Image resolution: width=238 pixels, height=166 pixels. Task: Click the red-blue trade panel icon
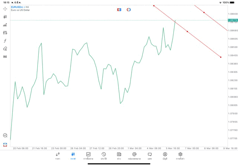pyautogui.click(x=119, y=10)
